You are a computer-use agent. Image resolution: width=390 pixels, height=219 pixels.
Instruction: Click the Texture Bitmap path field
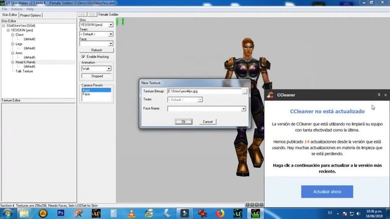(205, 91)
